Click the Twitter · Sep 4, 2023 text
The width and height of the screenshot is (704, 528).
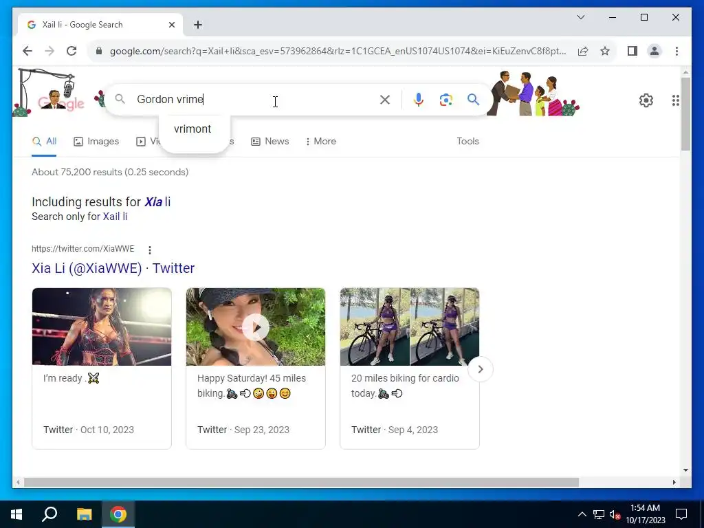tap(394, 430)
